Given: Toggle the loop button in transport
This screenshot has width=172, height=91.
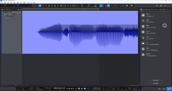Looking at the screenshot, I should (x=88, y=88).
